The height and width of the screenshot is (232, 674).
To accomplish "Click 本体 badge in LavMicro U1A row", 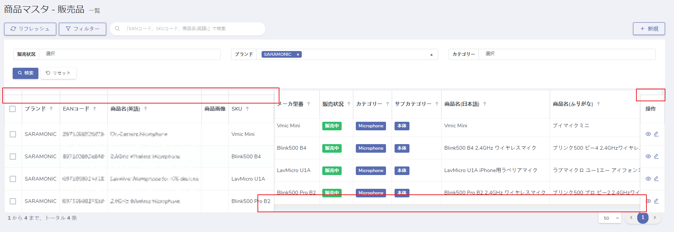I will coord(402,171).
